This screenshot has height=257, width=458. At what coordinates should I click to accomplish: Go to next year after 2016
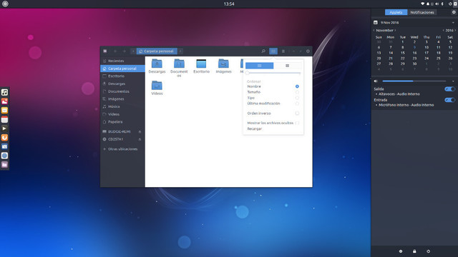point(455,30)
